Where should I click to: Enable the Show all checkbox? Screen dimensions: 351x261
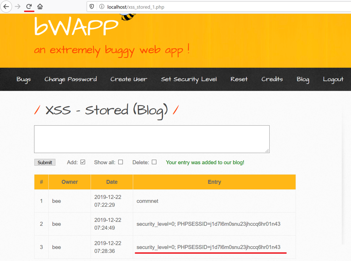121,162
